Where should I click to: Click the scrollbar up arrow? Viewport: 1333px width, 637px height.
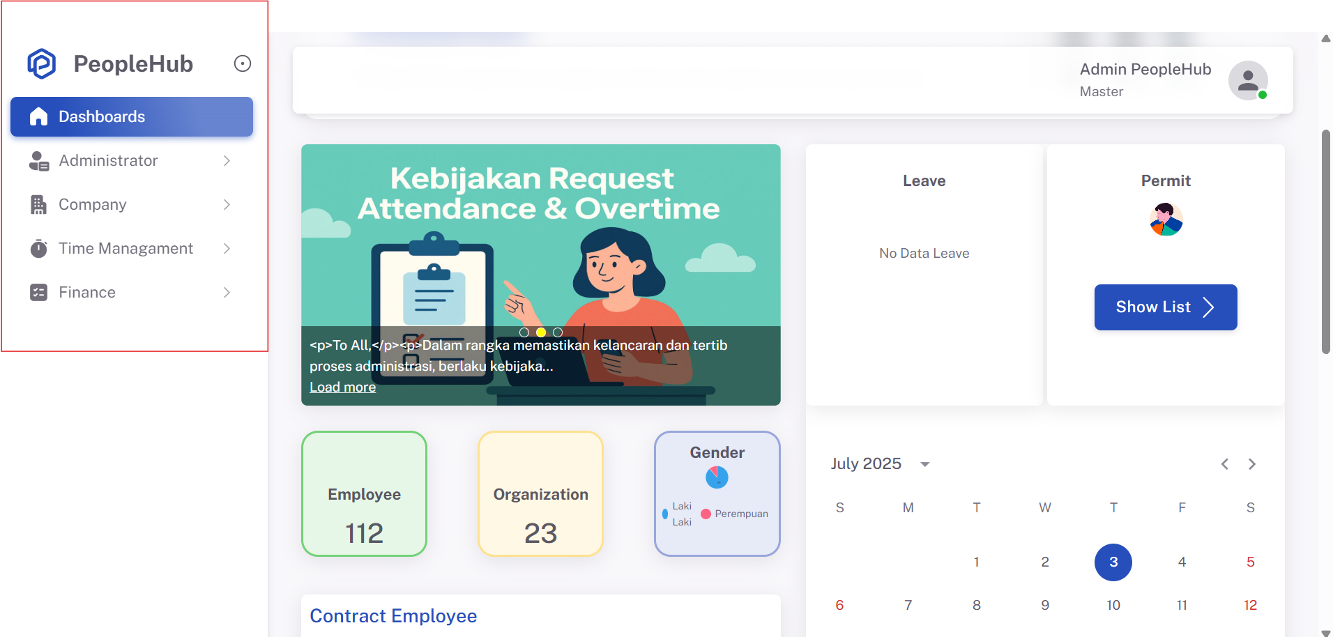[x=1326, y=38]
